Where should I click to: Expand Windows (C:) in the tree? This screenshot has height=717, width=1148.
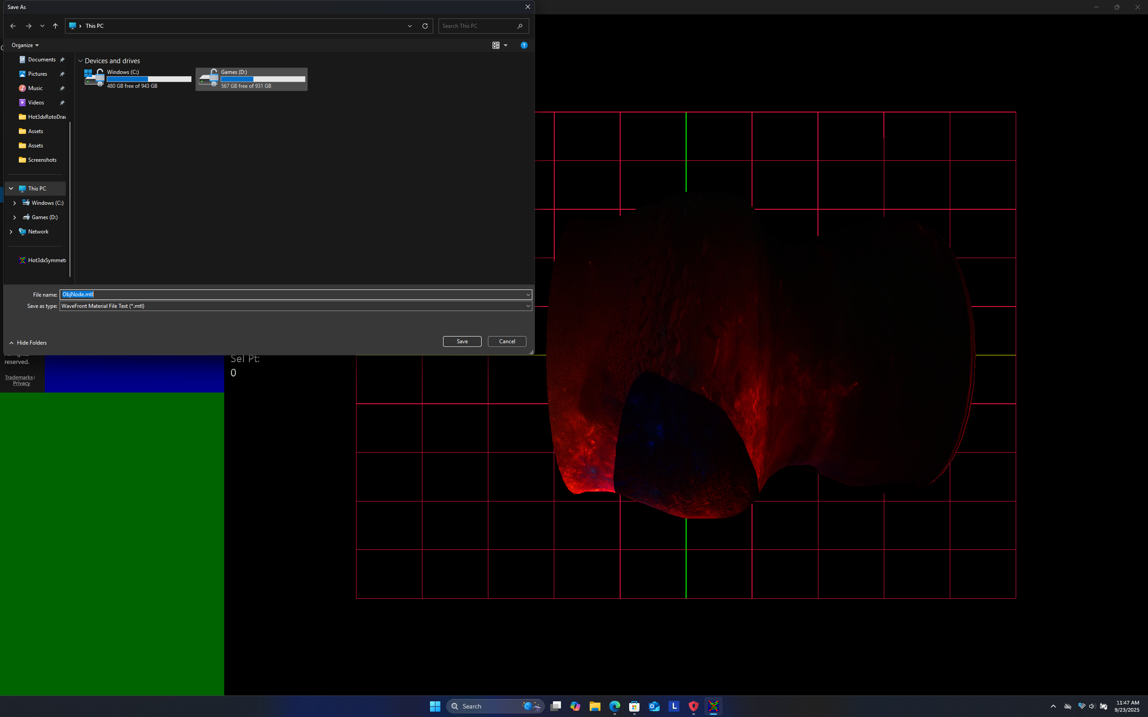point(15,203)
